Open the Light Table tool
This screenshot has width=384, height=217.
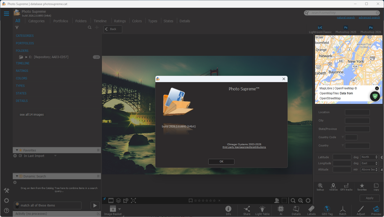pyautogui.click(x=262, y=210)
